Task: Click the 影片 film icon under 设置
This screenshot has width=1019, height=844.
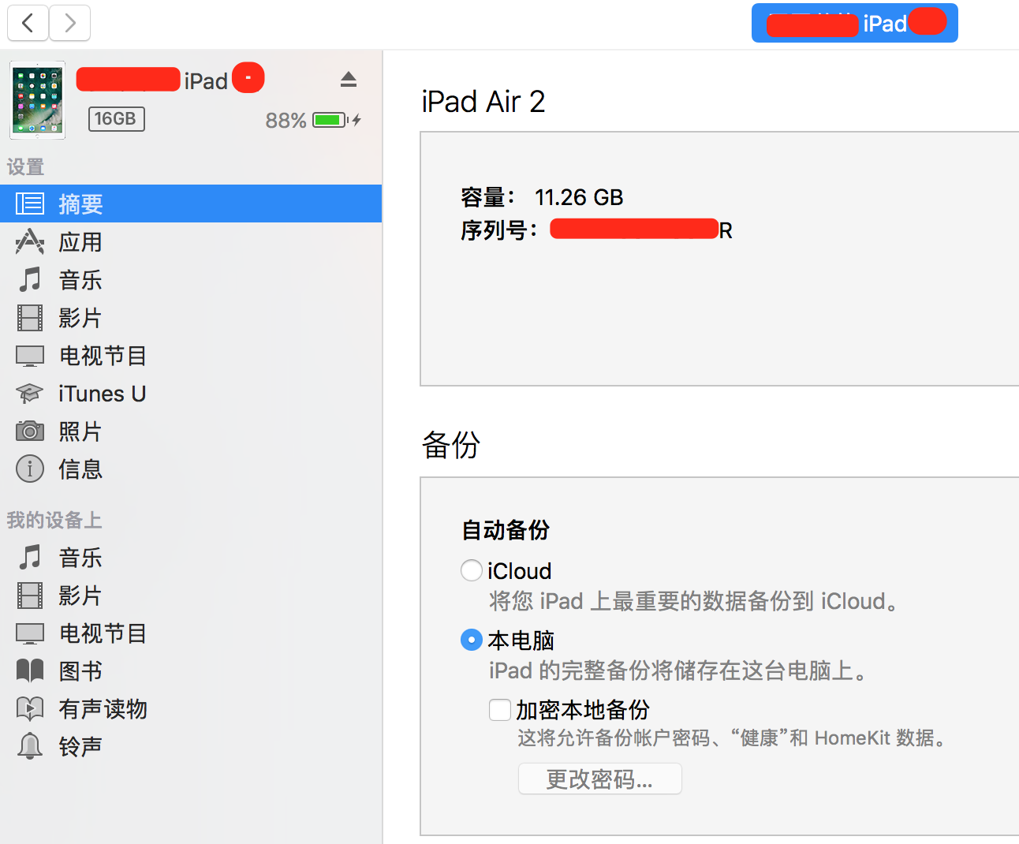Action: [30, 318]
